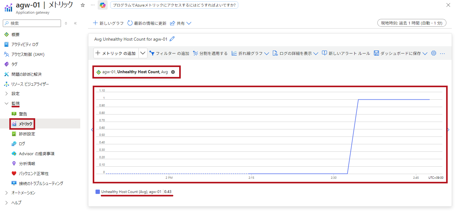
Task: Open the ダッシュボードに保存 dropdown
Action: pos(401,53)
